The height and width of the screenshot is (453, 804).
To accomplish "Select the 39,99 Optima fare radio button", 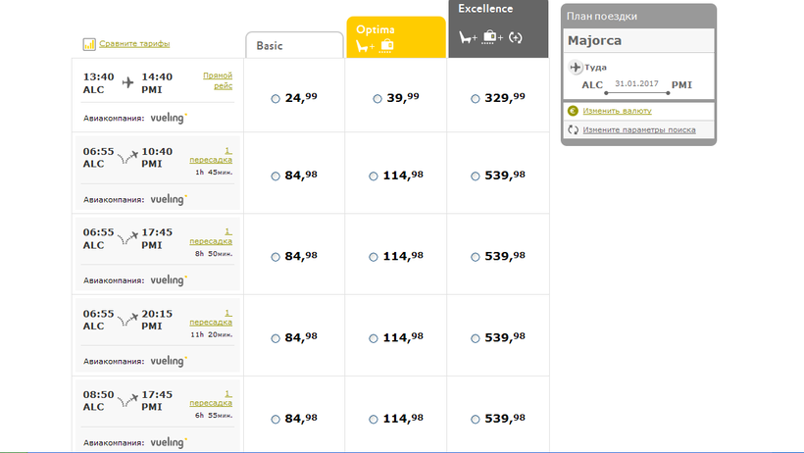I will pos(377,98).
